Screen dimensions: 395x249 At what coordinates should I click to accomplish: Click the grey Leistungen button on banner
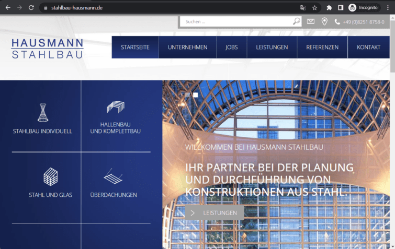coord(215,213)
